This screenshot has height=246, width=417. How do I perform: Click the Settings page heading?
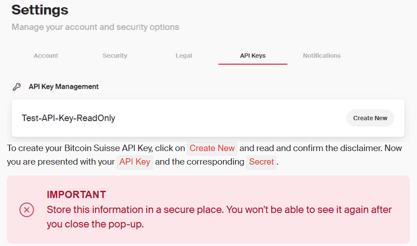[40, 9]
